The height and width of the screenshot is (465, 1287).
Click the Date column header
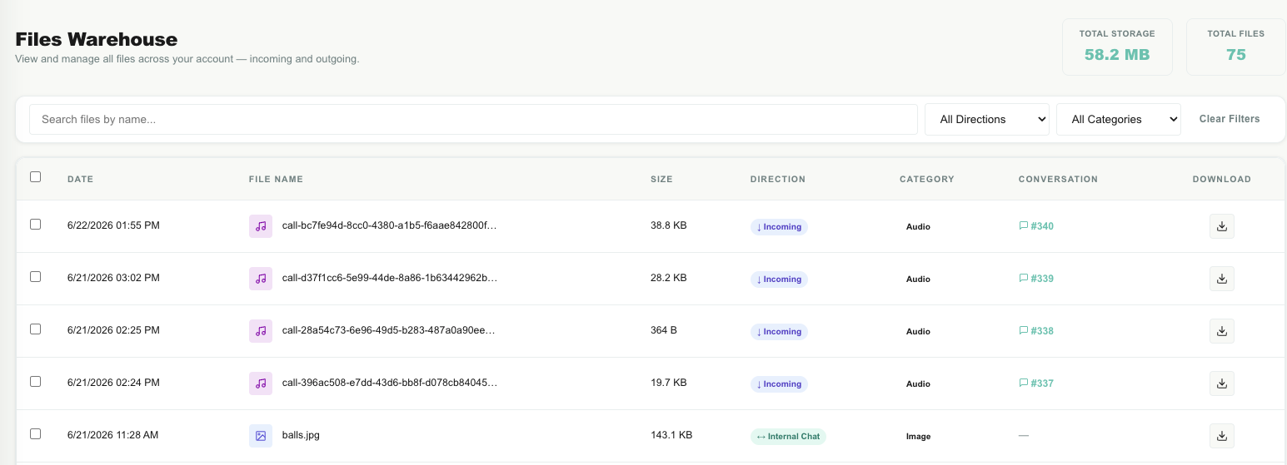pyautogui.click(x=80, y=179)
